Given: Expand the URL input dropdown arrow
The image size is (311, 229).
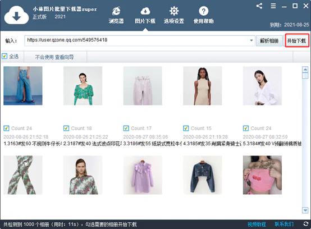Looking at the screenshot, I should pyautogui.click(x=251, y=40).
